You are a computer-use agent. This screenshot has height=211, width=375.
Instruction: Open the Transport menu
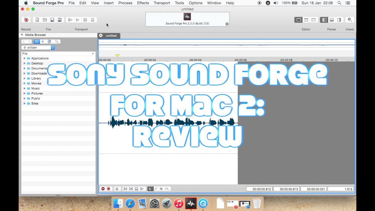(162, 3)
